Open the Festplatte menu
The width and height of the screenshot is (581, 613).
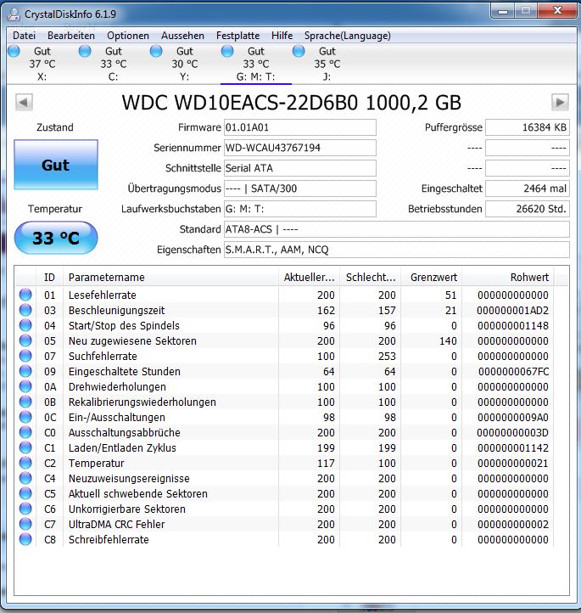[x=237, y=36]
